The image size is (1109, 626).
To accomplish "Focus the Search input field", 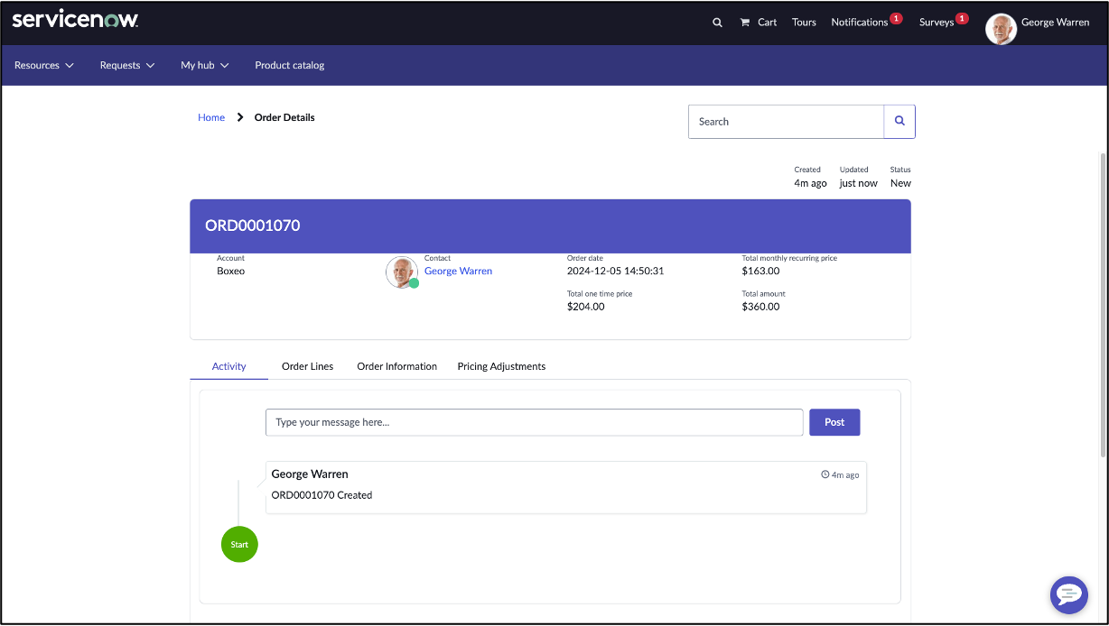I will 786,122.
